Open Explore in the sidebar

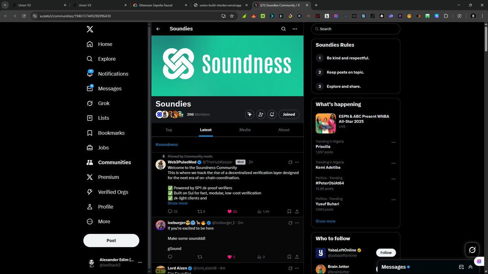(101, 59)
